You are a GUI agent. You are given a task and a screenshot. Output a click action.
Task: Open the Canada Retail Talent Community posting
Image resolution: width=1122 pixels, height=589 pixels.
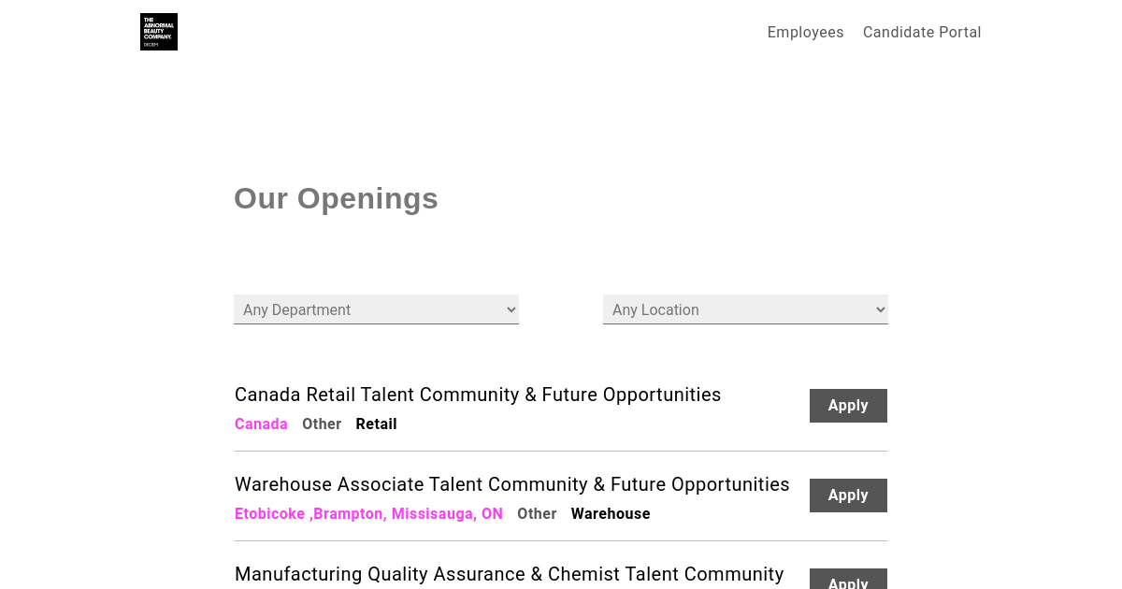pyautogui.click(x=478, y=395)
